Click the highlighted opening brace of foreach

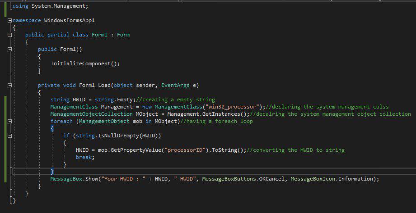(x=52, y=128)
